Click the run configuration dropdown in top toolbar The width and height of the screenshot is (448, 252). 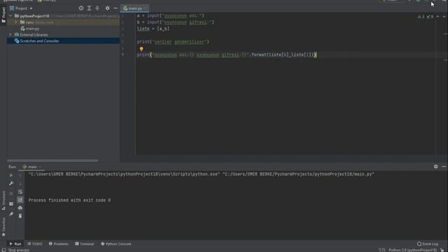tap(392, 1)
